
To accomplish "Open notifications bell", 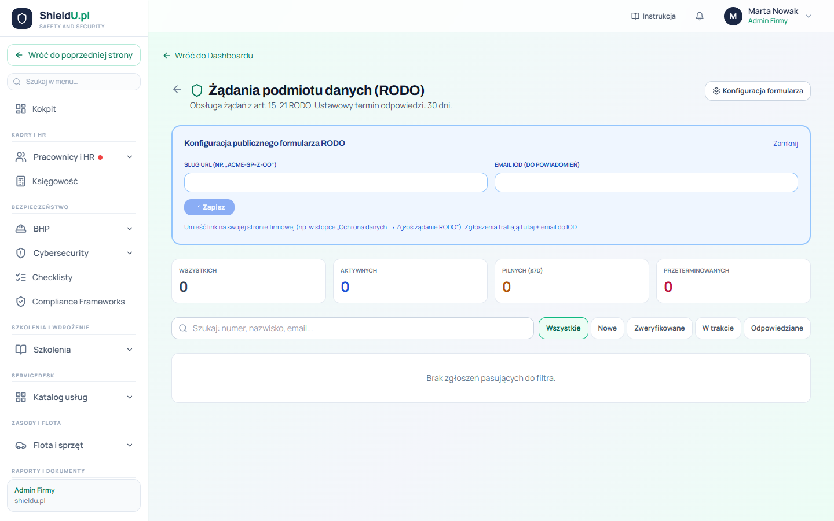I will 700,16.
